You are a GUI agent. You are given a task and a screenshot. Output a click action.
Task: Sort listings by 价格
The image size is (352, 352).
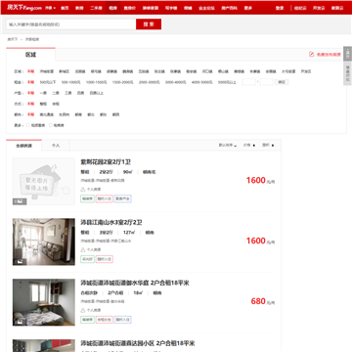click(x=249, y=146)
